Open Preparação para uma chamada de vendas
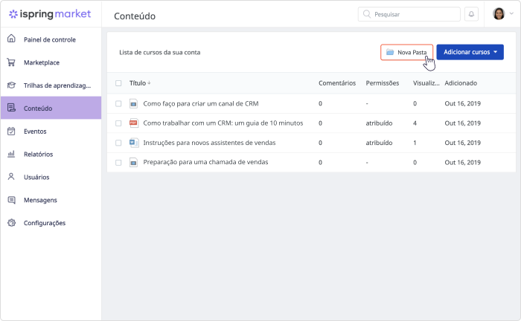 (x=205, y=162)
